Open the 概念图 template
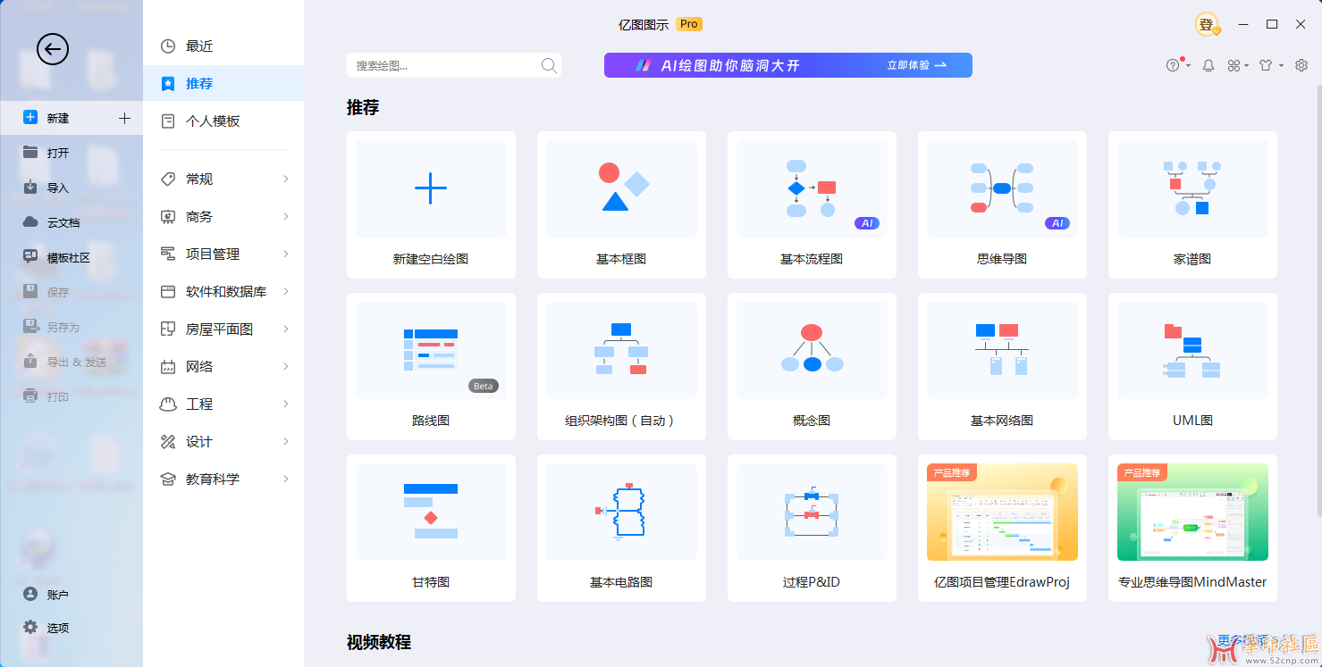 click(812, 367)
